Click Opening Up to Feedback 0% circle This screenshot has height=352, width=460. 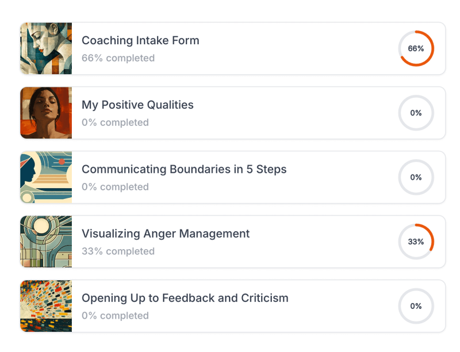416,307
